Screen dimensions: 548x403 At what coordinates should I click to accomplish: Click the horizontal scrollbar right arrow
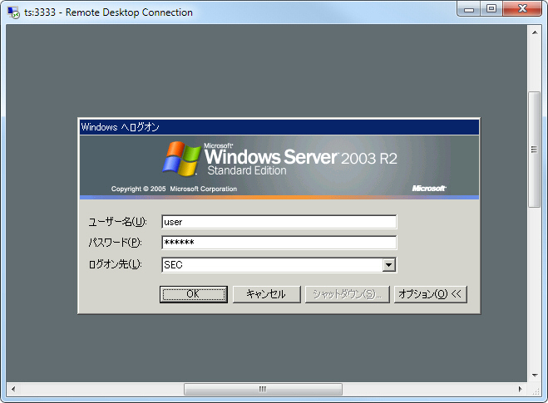[520, 389]
